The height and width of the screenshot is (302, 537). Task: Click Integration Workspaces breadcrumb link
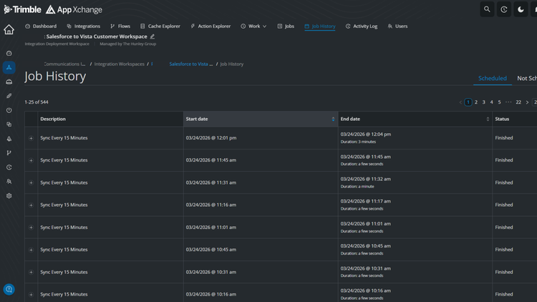(x=119, y=64)
